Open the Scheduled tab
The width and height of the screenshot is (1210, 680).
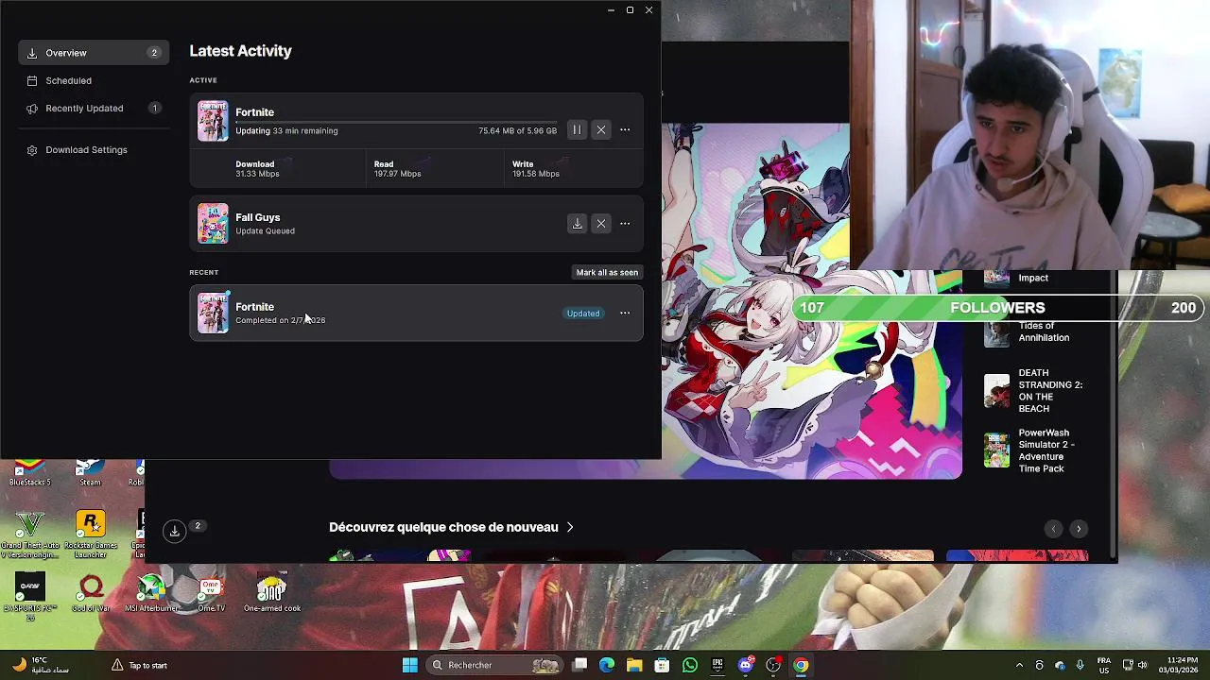(x=94, y=80)
